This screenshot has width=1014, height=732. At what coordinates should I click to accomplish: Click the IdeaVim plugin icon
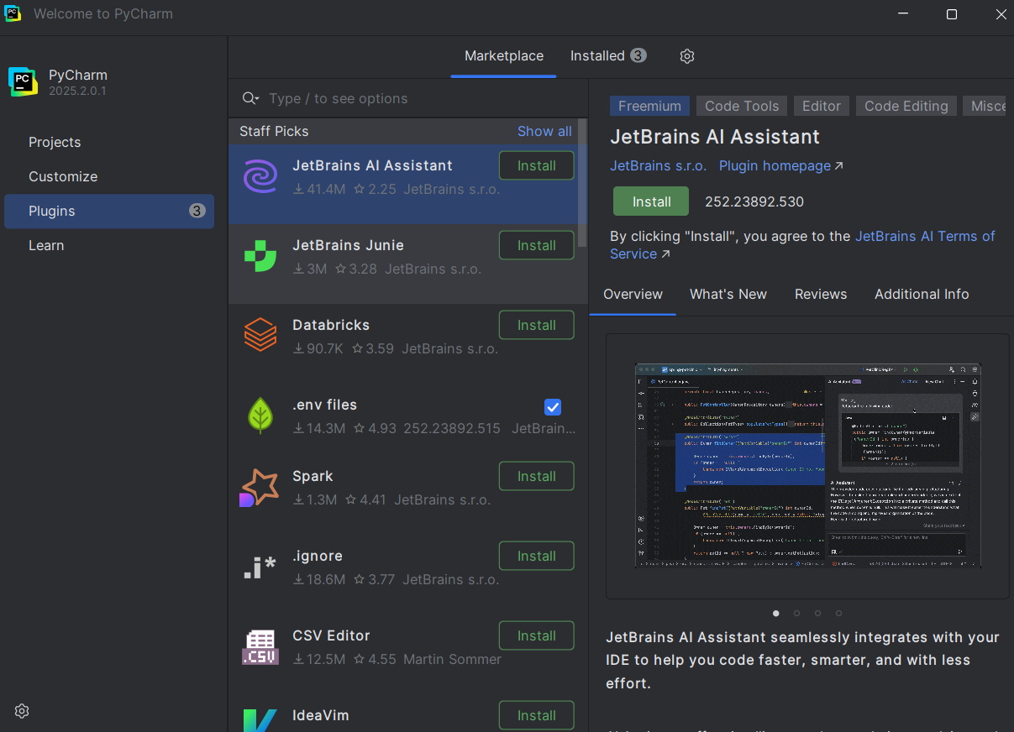pyautogui.click(x=260, y=720)
